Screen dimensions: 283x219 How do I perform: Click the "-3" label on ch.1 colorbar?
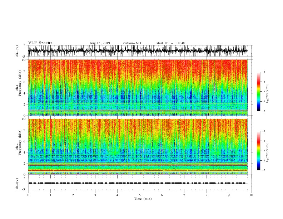click(264, 72)
